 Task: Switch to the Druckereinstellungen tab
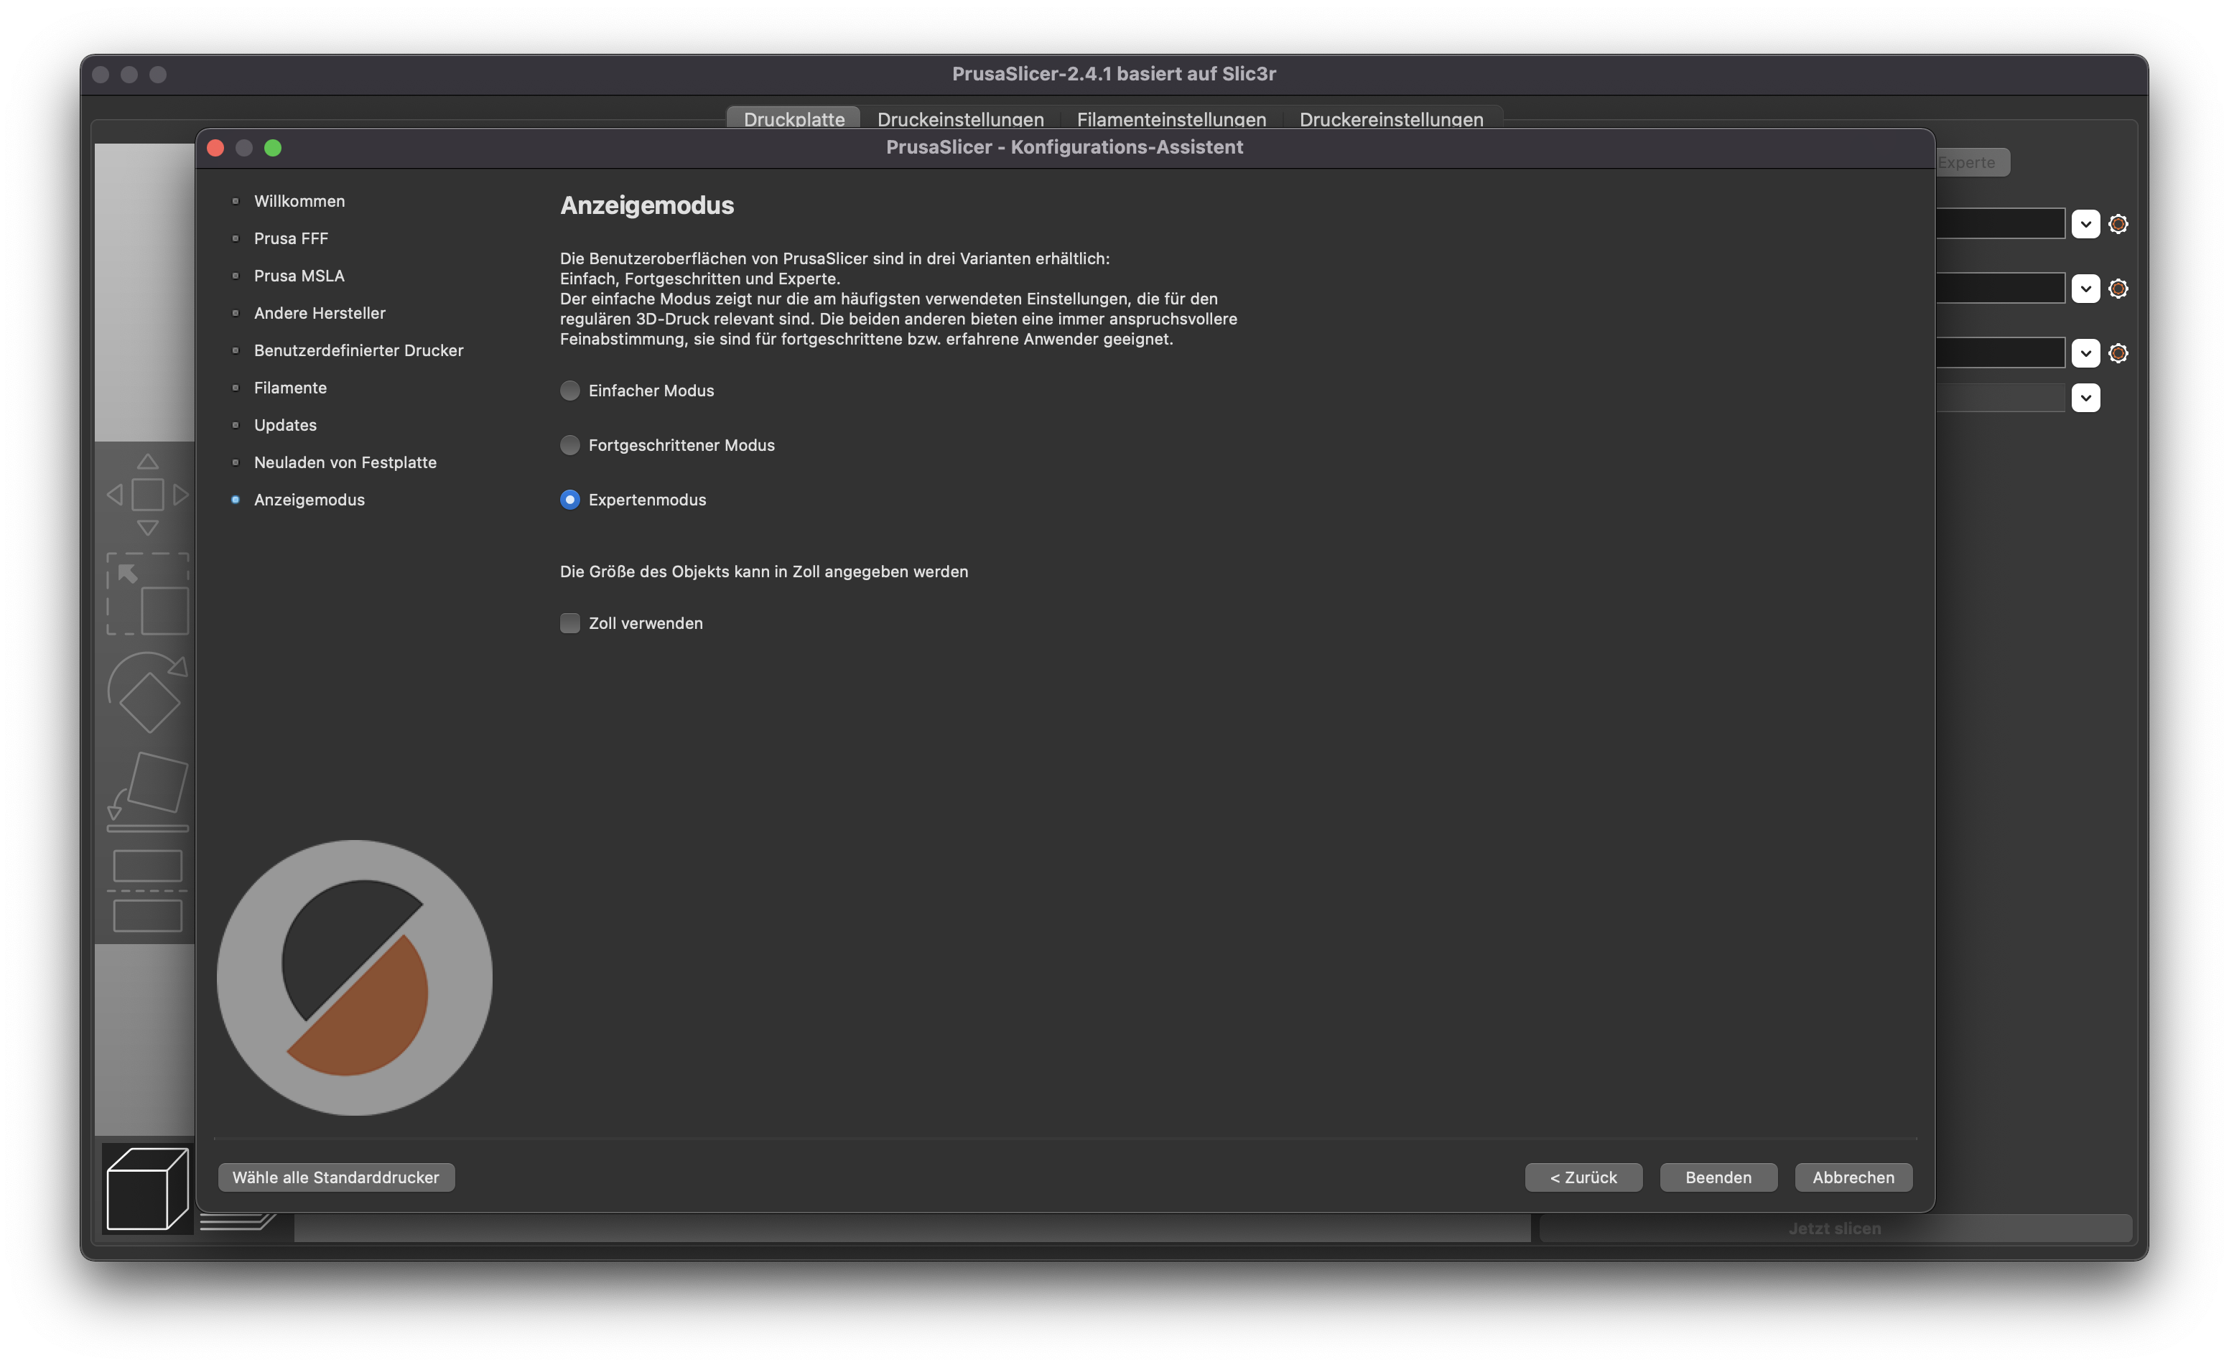(x=1390, y=118)
